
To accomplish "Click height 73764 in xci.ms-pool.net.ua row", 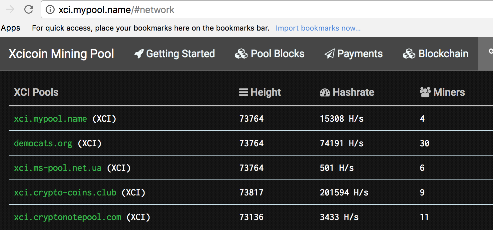I will point(251,168).
